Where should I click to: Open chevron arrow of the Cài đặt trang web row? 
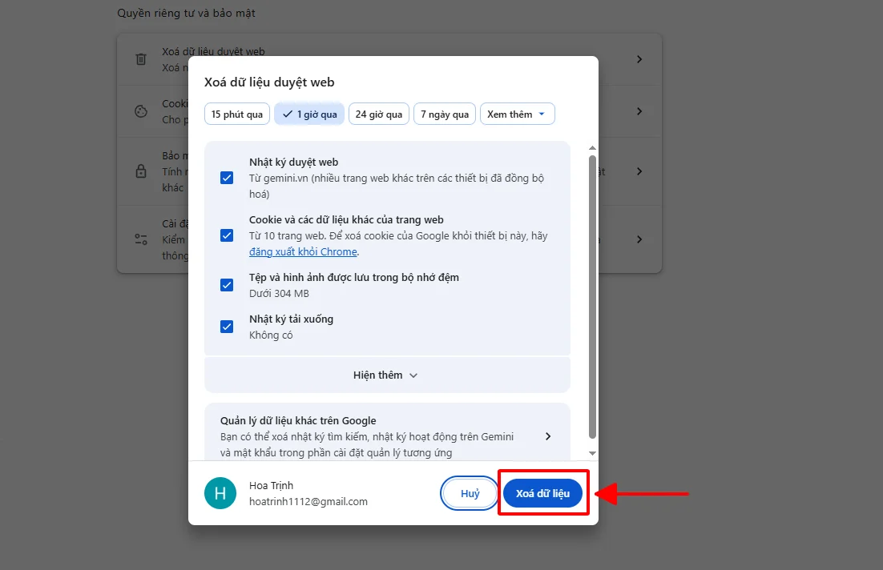click(x=639, y=239)
